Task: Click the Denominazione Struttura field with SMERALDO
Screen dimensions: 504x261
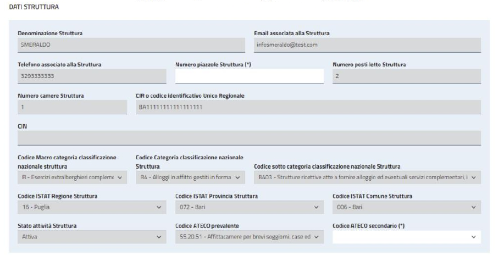Action: coord(131,45)
